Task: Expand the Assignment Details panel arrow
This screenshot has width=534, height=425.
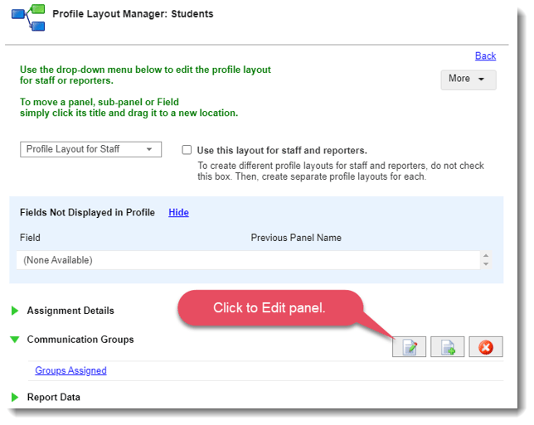Action: click(x=15, y=312)
